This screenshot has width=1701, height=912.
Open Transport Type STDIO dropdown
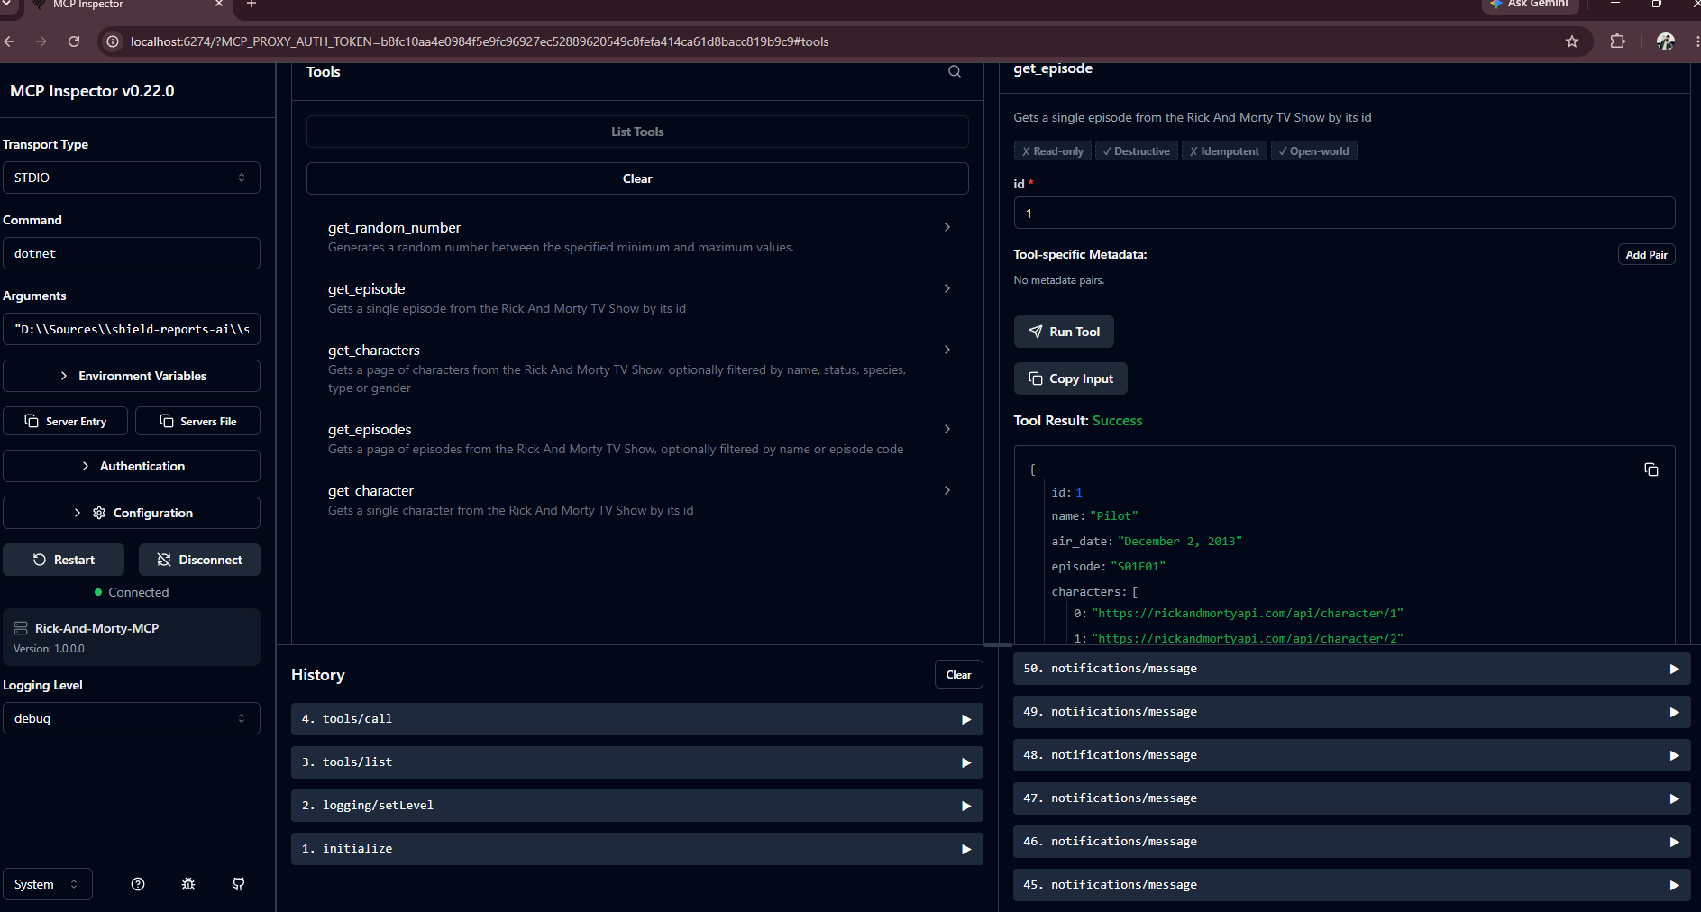pos(132,178)
